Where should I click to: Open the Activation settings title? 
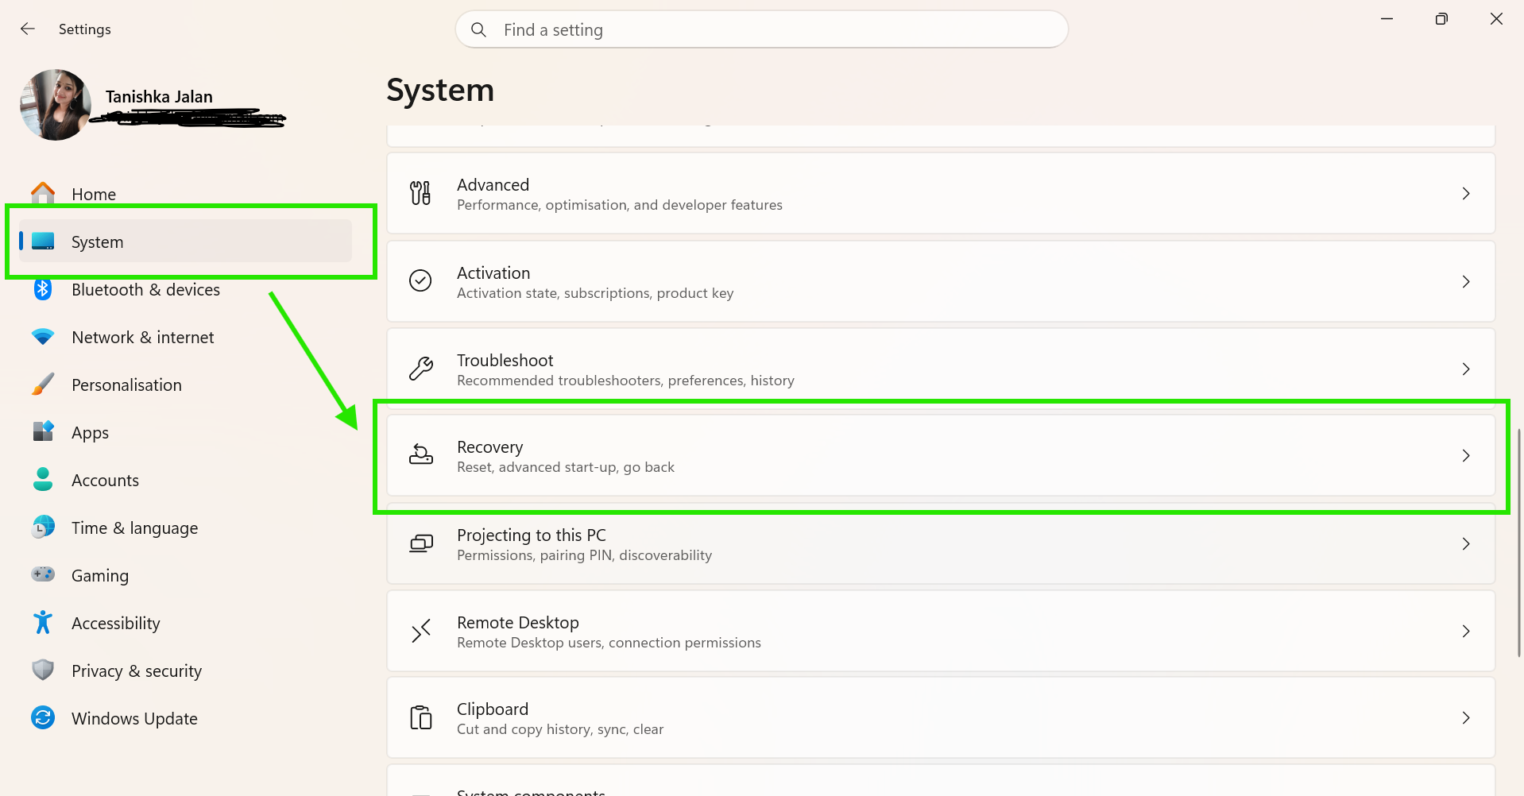(x=493, y=272)
